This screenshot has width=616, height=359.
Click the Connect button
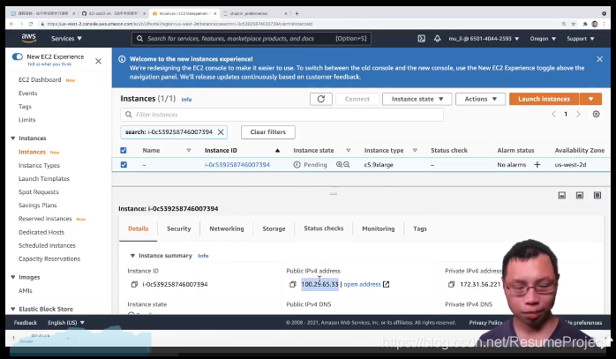357,99
